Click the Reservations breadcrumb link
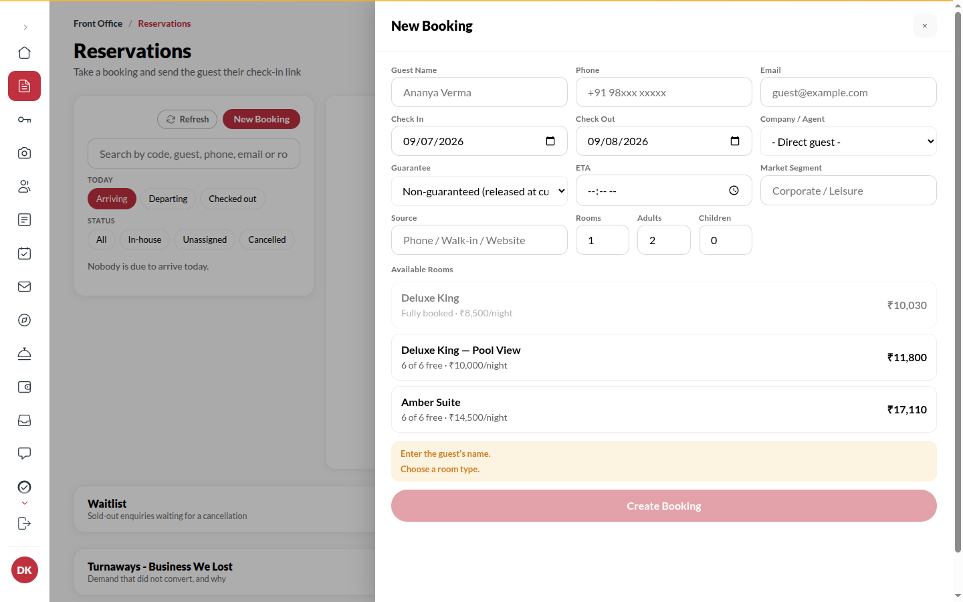The image size is (963, 602). pos(165,23)
